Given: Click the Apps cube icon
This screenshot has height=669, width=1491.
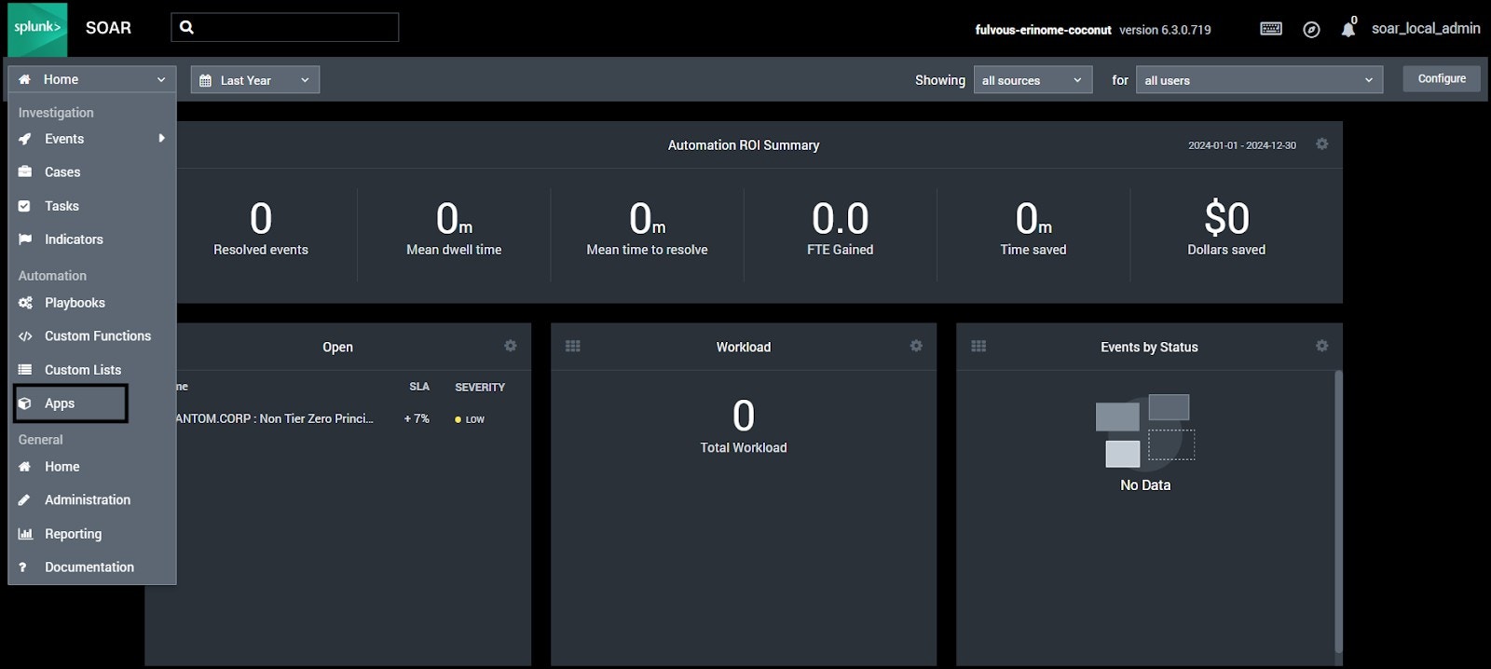Looking at the screenshot, I should [x=25, y=403].
